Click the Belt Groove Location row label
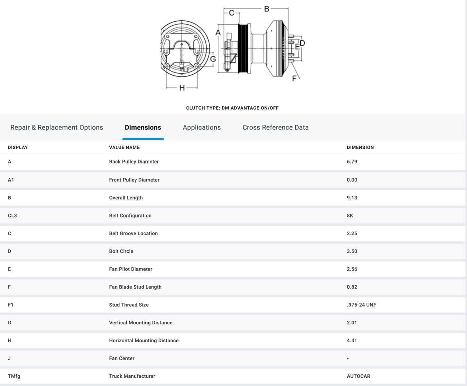Viewport: 467px width, 386px height. click(133, 234)
